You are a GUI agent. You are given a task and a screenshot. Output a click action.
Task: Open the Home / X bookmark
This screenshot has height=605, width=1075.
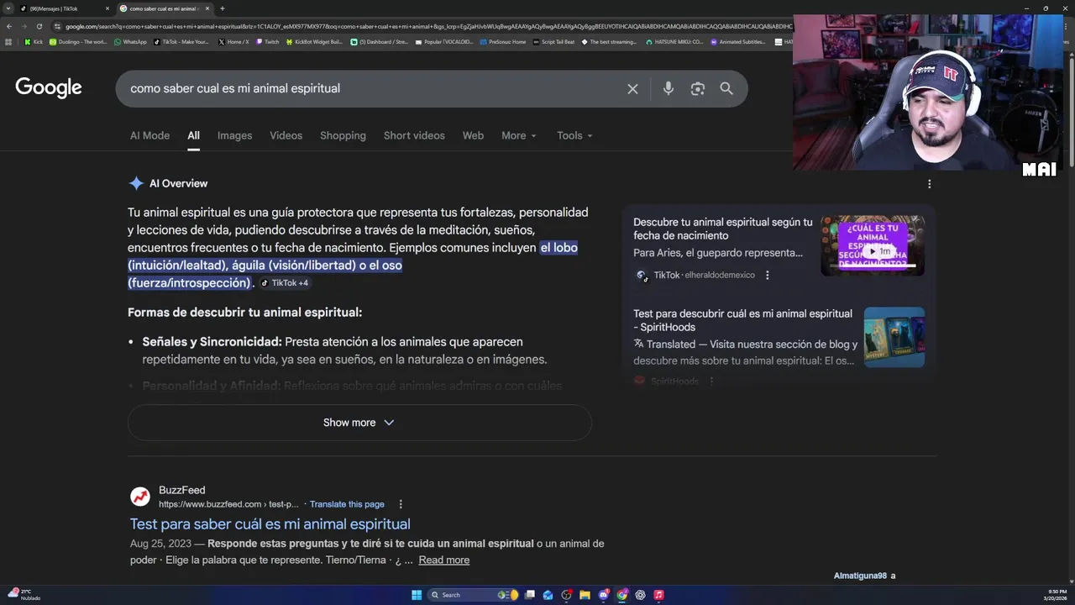pos(233,41)
